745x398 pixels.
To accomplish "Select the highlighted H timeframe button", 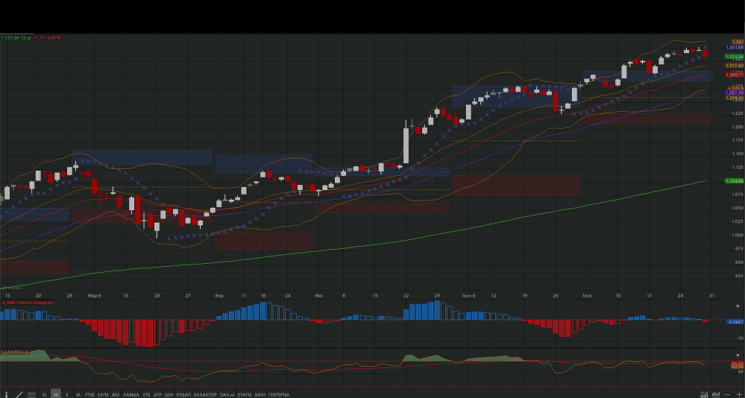I will tap(56, 395).
